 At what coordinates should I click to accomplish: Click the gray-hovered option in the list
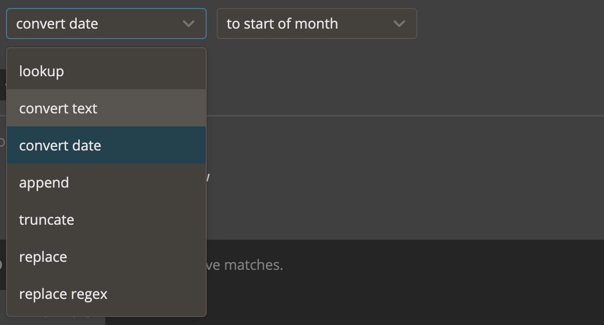[x=106, y=108]
